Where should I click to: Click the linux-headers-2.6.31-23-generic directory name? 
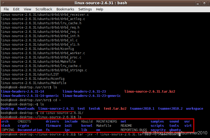click(91, 96)
